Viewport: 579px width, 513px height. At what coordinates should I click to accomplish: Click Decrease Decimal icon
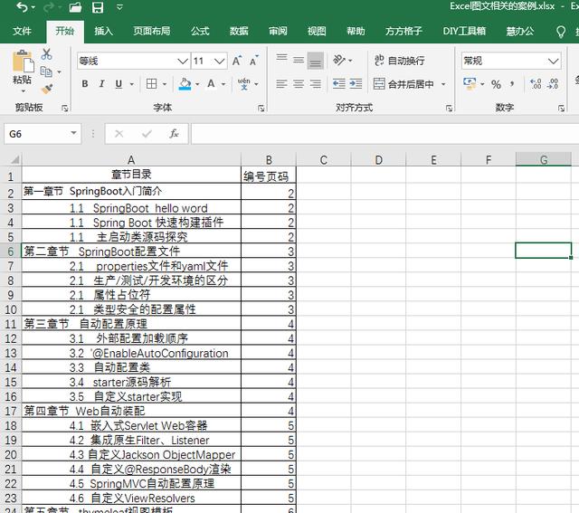tap(553, 84)
